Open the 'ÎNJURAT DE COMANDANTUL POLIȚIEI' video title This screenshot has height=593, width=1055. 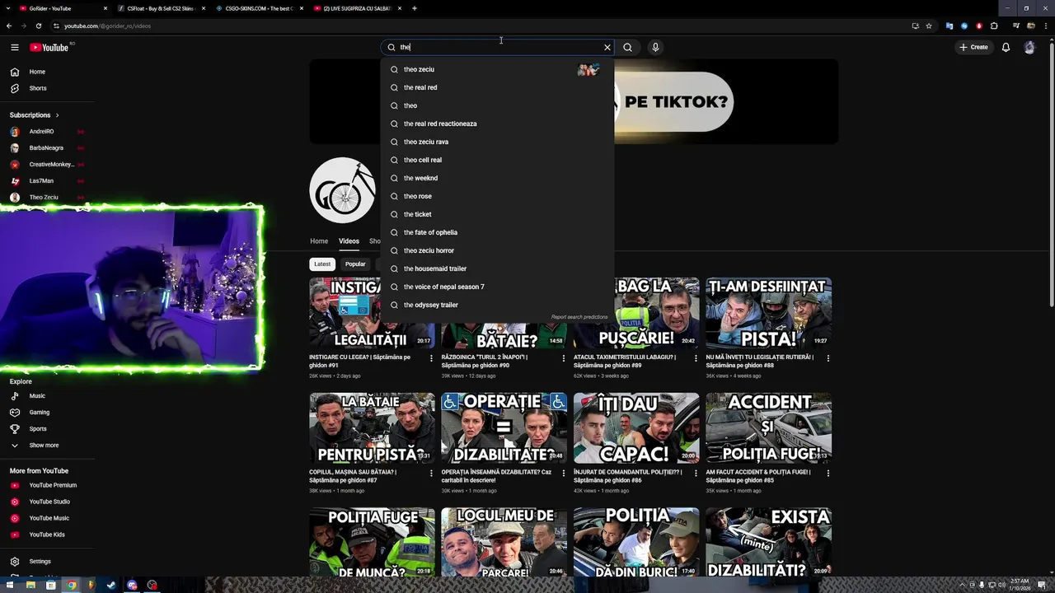click(627, 476)
